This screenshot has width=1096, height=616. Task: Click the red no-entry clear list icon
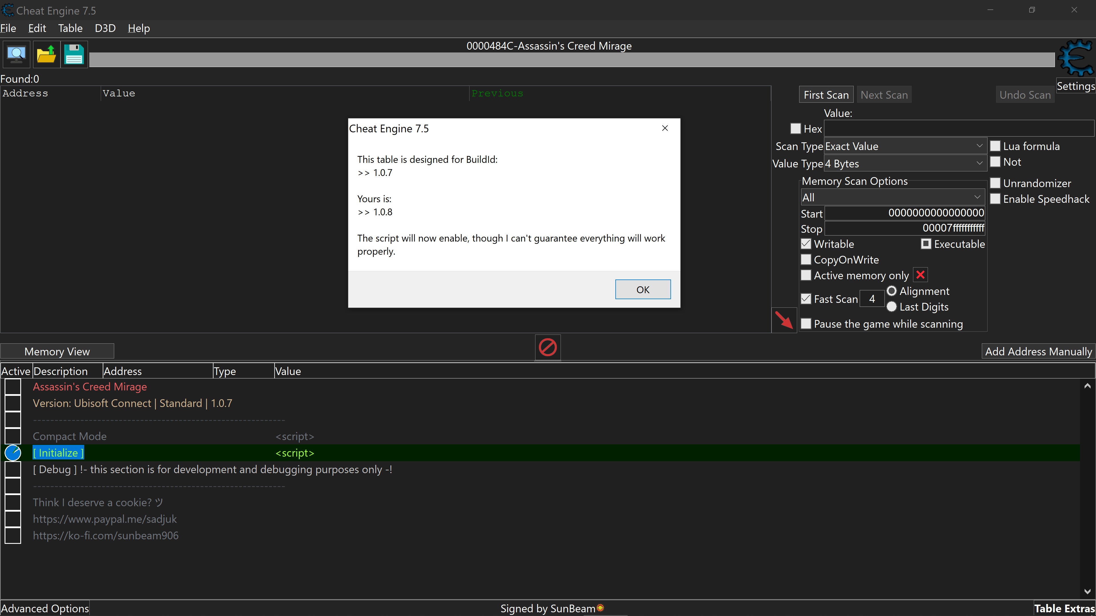point(548,347)
